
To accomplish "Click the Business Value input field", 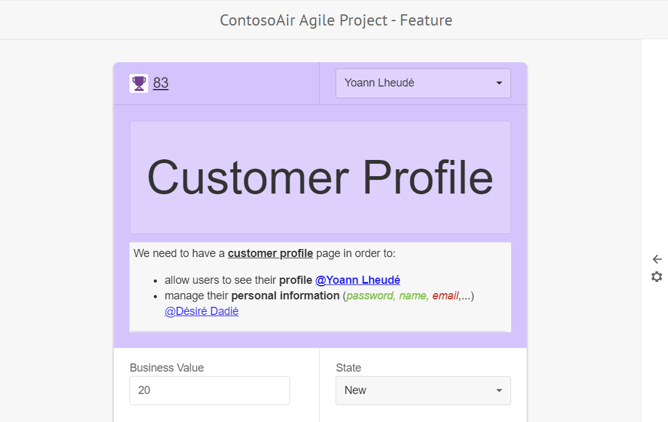I will coord(210,390).
